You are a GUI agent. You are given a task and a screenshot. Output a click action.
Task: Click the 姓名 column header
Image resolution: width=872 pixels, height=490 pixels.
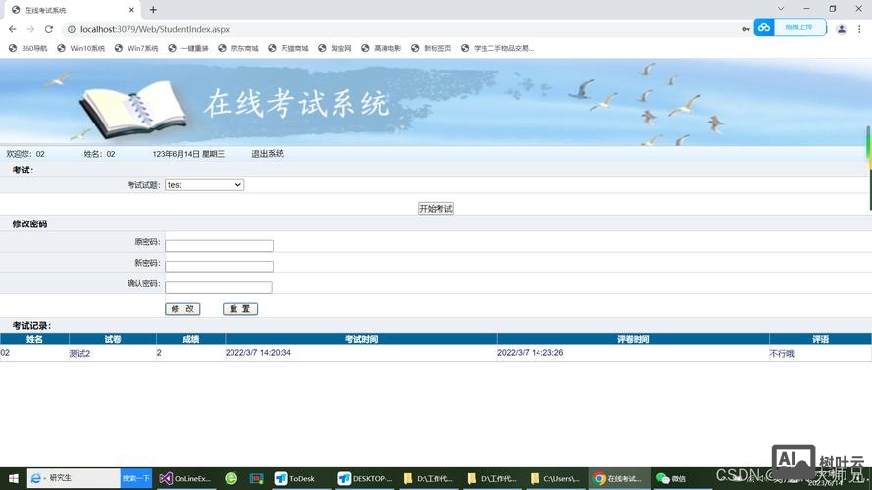click(34, 339)
